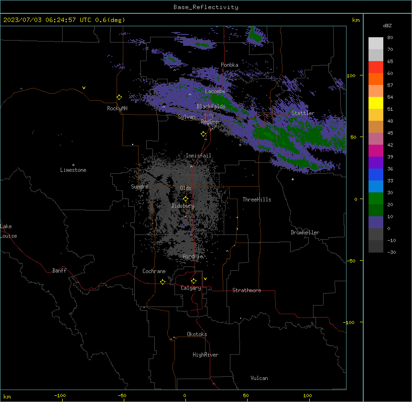Click the dBZ legend heading
The width and height of the screenshot is (412, 402).
387,26
